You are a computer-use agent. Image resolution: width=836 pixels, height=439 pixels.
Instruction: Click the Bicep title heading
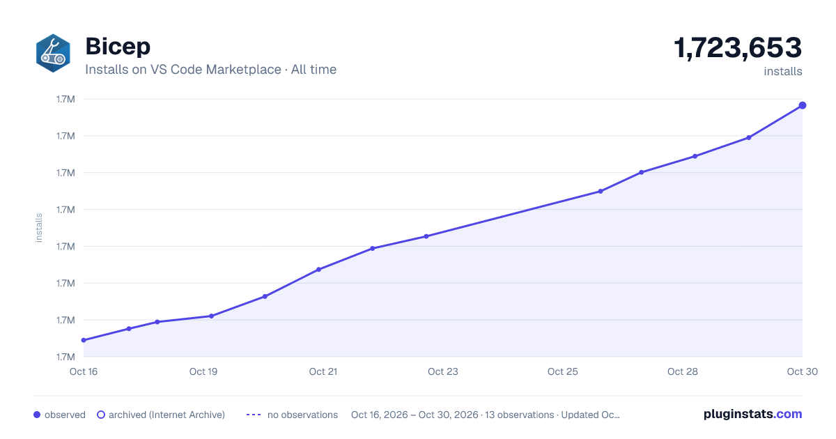click(x=118, y=46)
